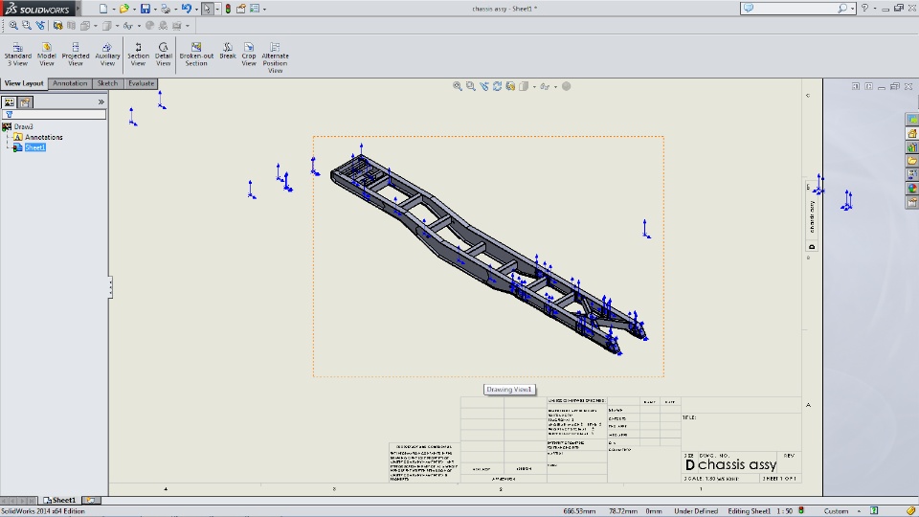Switch to the Annotation tab
This screenshot has height=517, width=919.
pos(70,83)
